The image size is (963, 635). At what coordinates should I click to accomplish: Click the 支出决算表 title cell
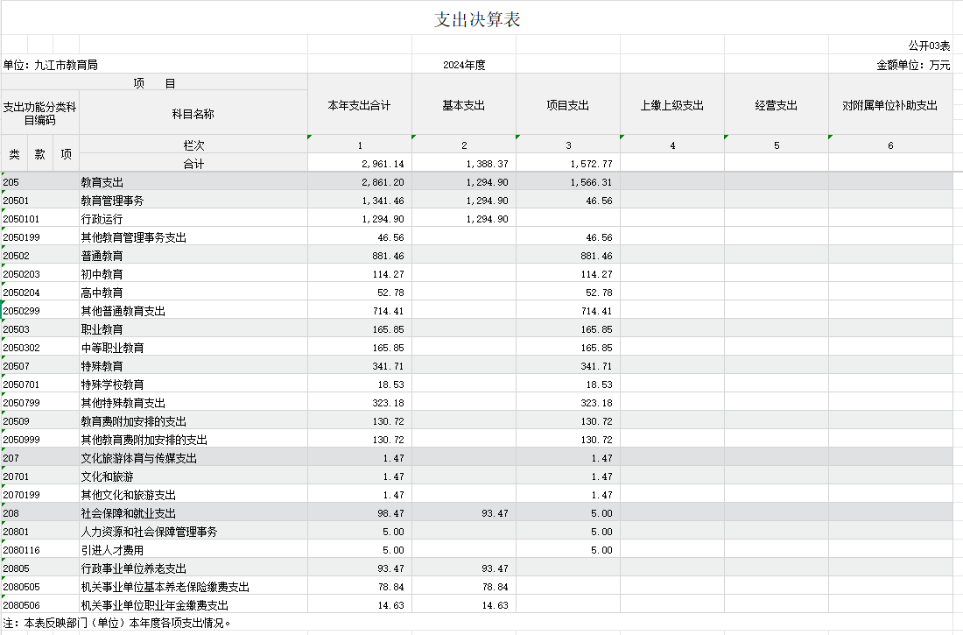pos(477,19)
